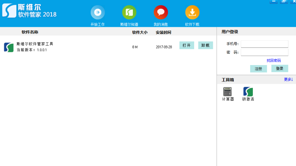The height and width of the screenshot is (166, 296).
Task: Focus the 密码 password field
Action: (x=264, y=52)
